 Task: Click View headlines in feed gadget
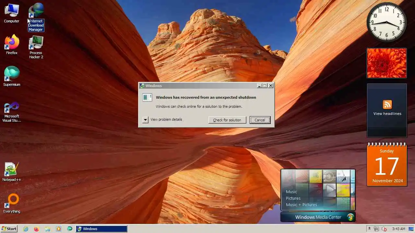click(x=387, y=114)
